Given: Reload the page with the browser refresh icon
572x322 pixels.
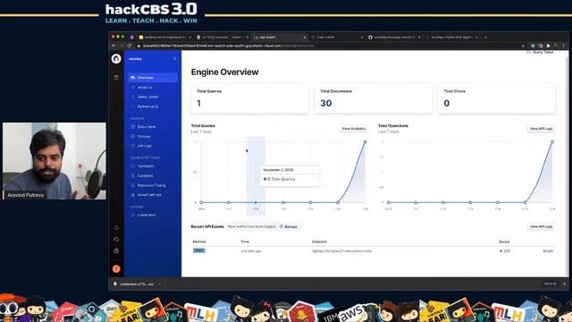Looking at the screenshot, I should (x=129, y=46).
